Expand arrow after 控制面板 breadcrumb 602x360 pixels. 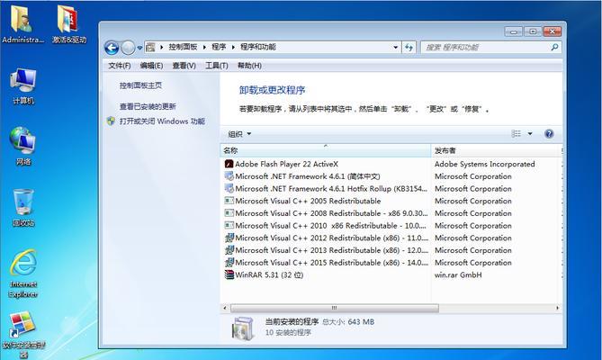pos(204,47)
